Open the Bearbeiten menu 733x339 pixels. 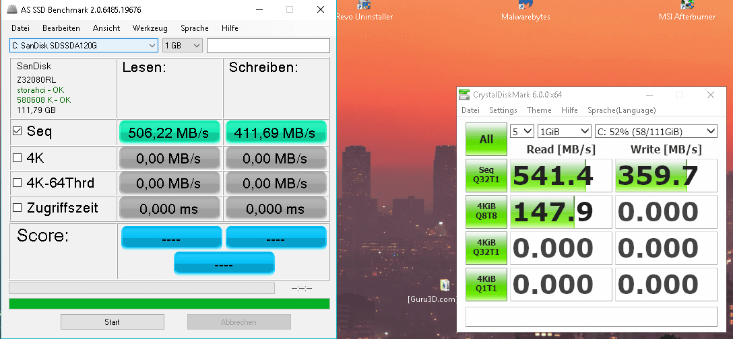coord(61,28)
